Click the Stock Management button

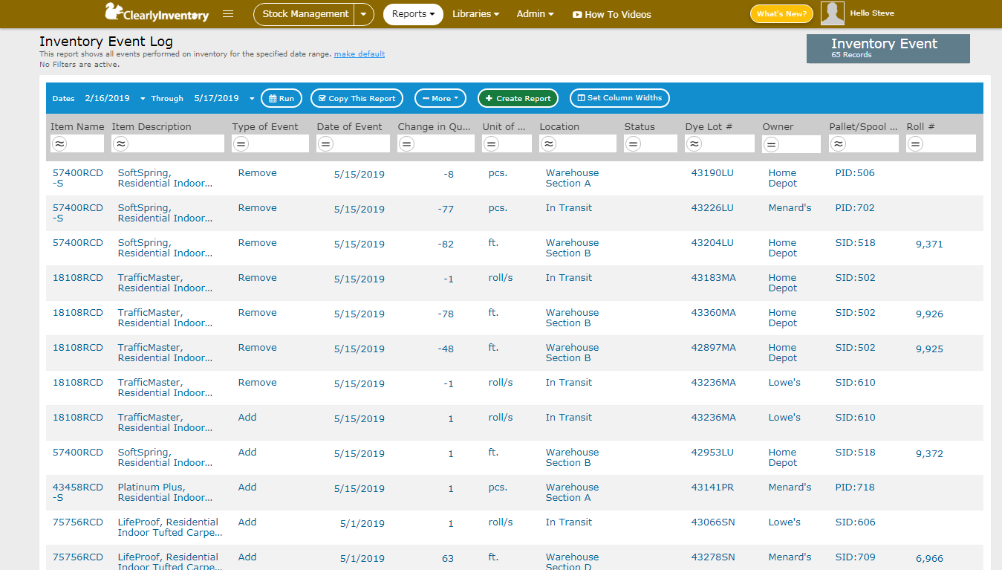click(305, 14)
